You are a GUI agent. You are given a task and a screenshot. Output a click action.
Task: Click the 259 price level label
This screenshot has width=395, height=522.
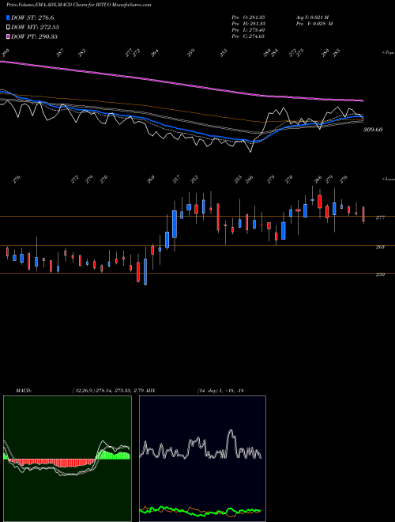coord(380,274)
